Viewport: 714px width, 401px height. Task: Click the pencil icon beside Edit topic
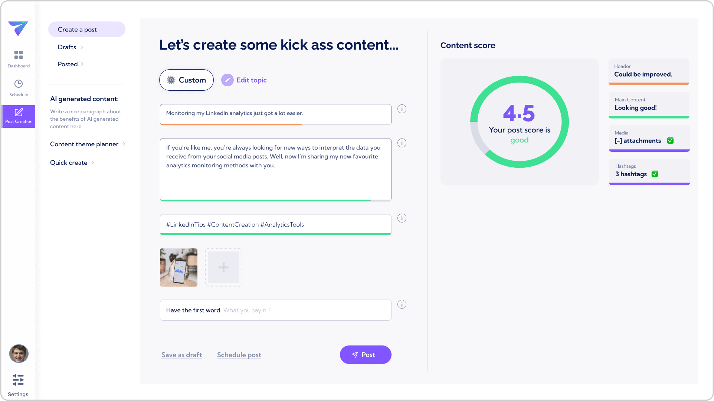(227, 80)
